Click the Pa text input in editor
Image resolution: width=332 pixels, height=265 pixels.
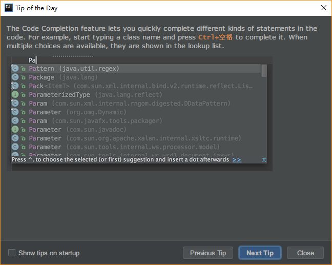pyautogui.click(x=32, y=60)
